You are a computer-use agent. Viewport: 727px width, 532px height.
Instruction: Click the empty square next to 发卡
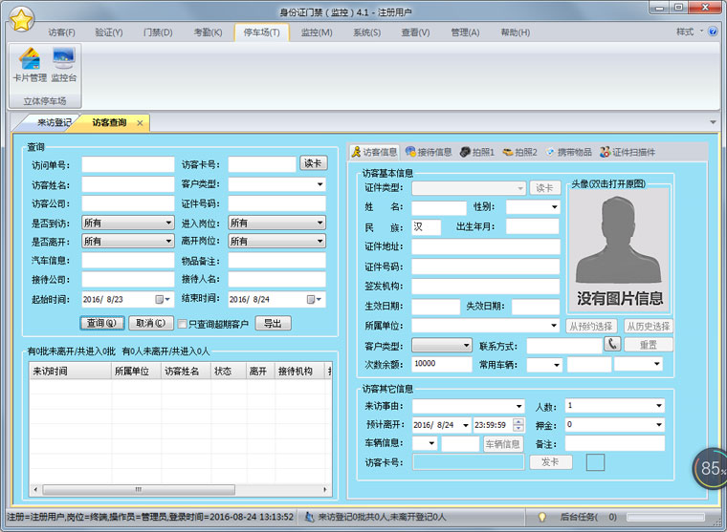595,462
